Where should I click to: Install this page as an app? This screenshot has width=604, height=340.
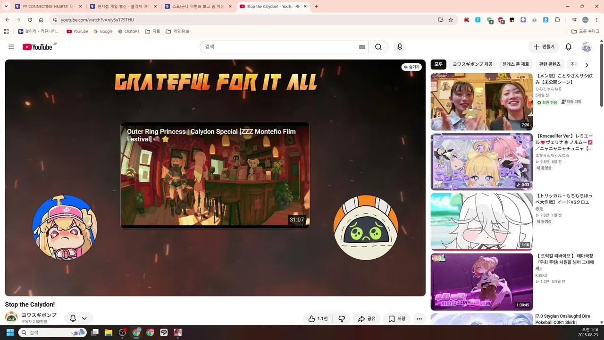click(x=440, y=20)
